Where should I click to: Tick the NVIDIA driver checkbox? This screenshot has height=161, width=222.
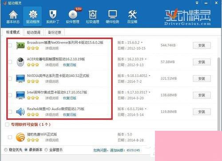(10, 78)
